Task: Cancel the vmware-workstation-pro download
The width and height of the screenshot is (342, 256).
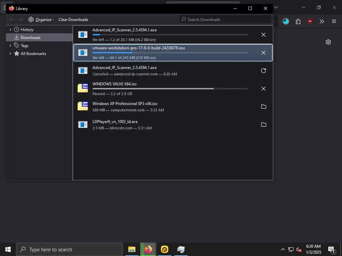Action: (x=264, y=53)
